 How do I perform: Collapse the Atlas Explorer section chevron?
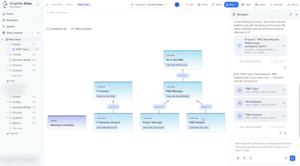[32, 33]
